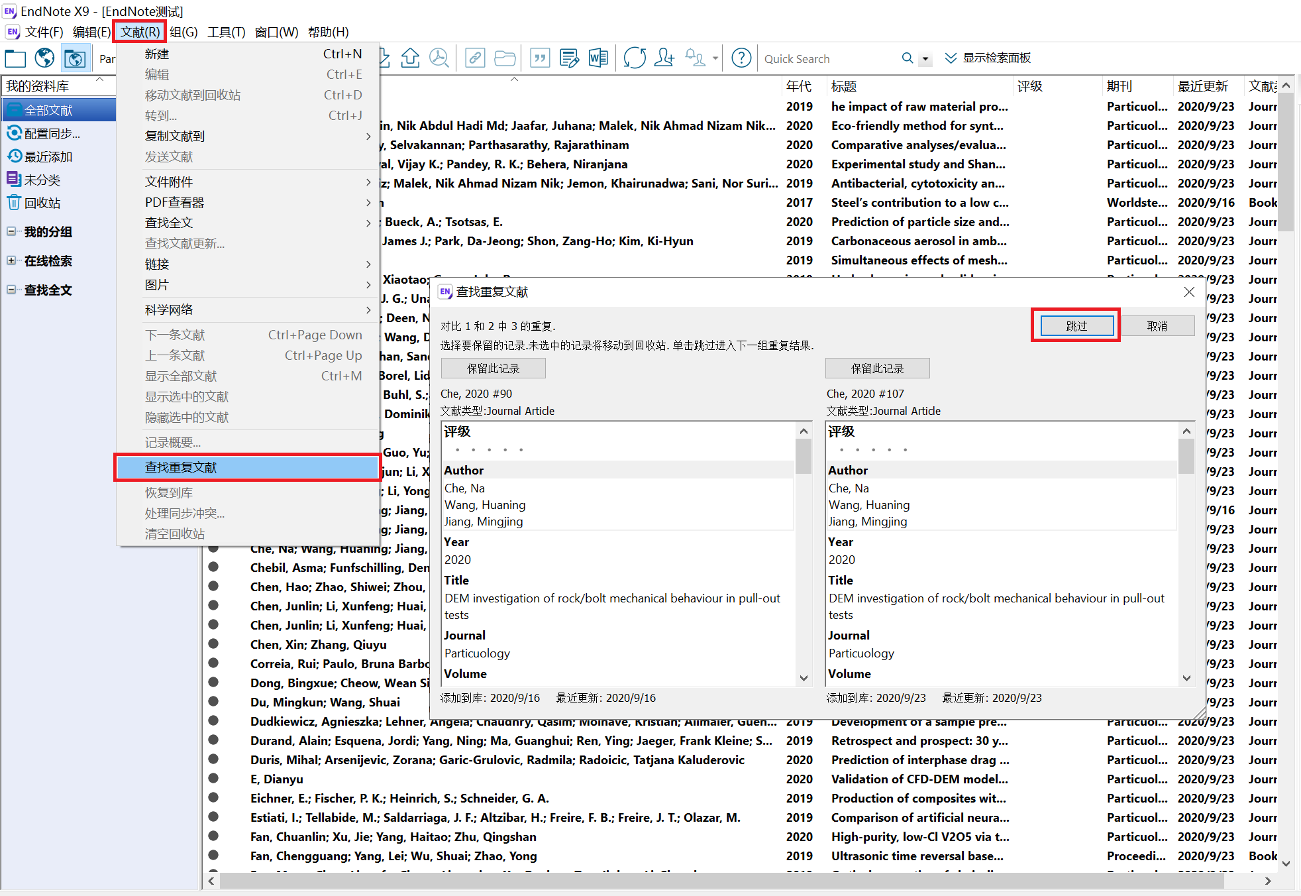Expand PDF查看器 submenu
This screenshot has height=896, width=1301.
point(248,203)
